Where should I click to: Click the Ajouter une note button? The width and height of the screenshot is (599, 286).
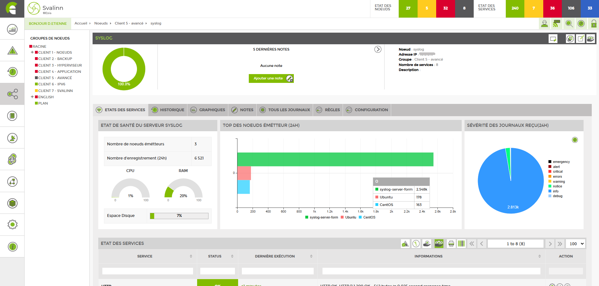click(271, 78)
